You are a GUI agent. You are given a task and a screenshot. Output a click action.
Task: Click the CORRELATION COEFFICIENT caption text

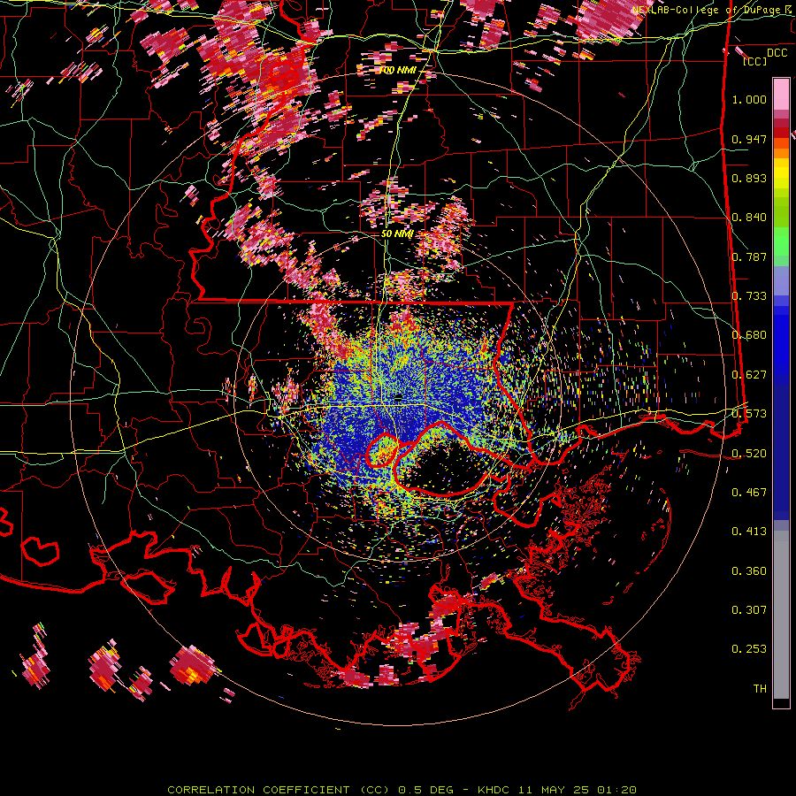[258, 790]
